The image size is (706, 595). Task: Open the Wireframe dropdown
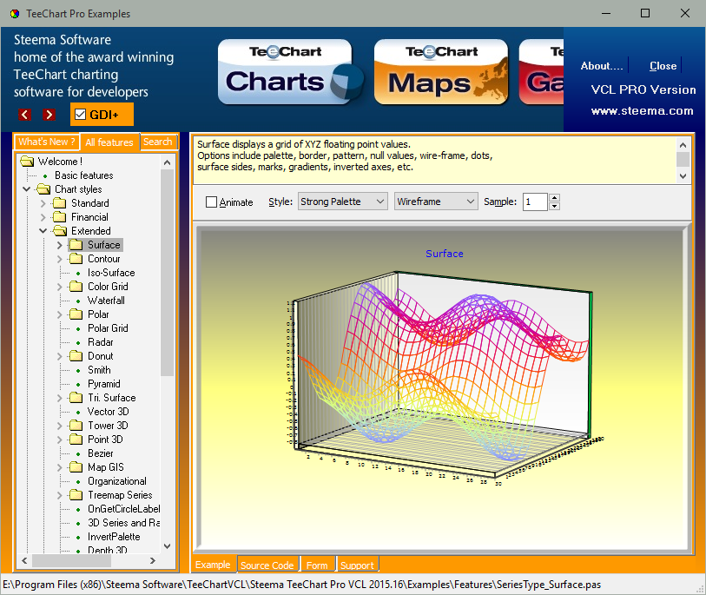tap(436, 202)
